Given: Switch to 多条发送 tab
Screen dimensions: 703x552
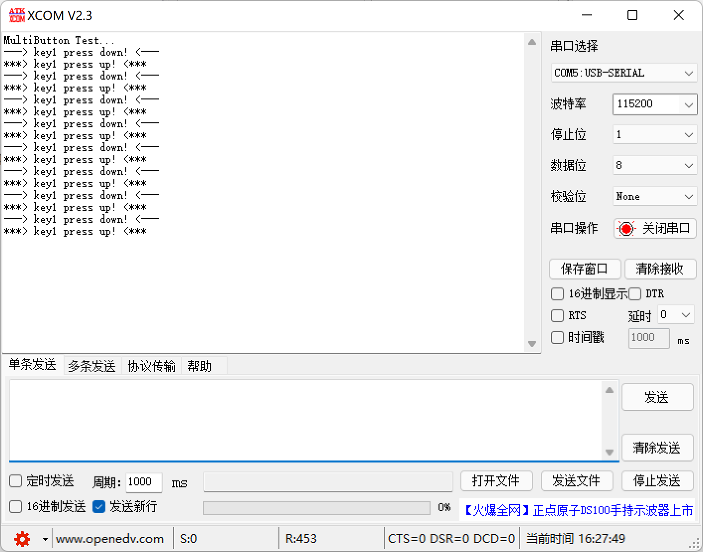Looking at the screenshot, I should tap(92, 366).
